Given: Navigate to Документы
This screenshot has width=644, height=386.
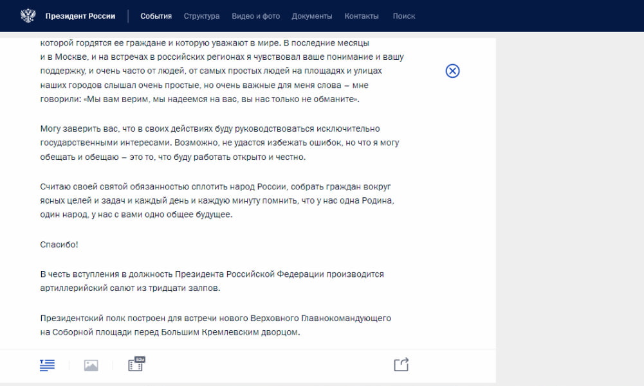Looking at the screenshot, I should click(312, 16).
